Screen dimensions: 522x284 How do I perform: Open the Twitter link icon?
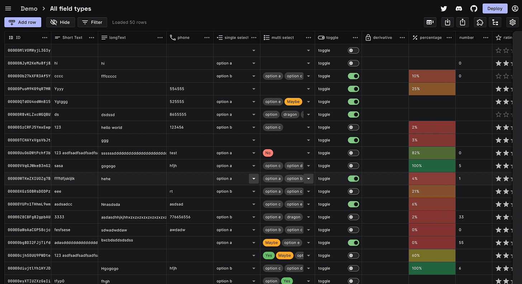click(x=444, y=9)
